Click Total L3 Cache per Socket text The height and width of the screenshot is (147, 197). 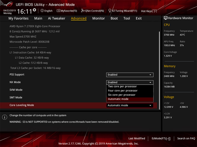pyautogui.click(x=35, y=68)
